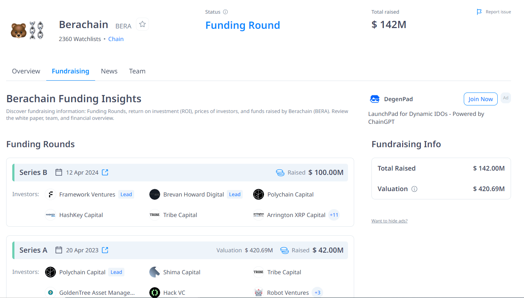The height and width of the screenshot is (298, 524).
Task: Click Tribe Capital logo in Series B
Action: (155, 215)
